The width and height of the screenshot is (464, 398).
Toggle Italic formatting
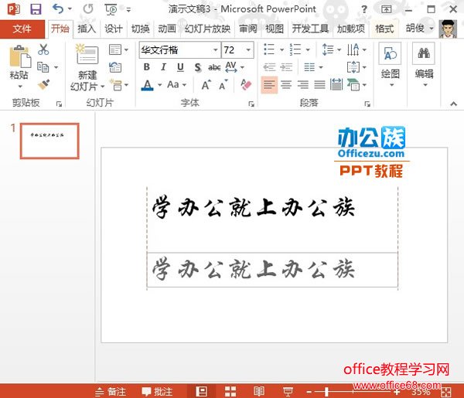coord(163,67)
